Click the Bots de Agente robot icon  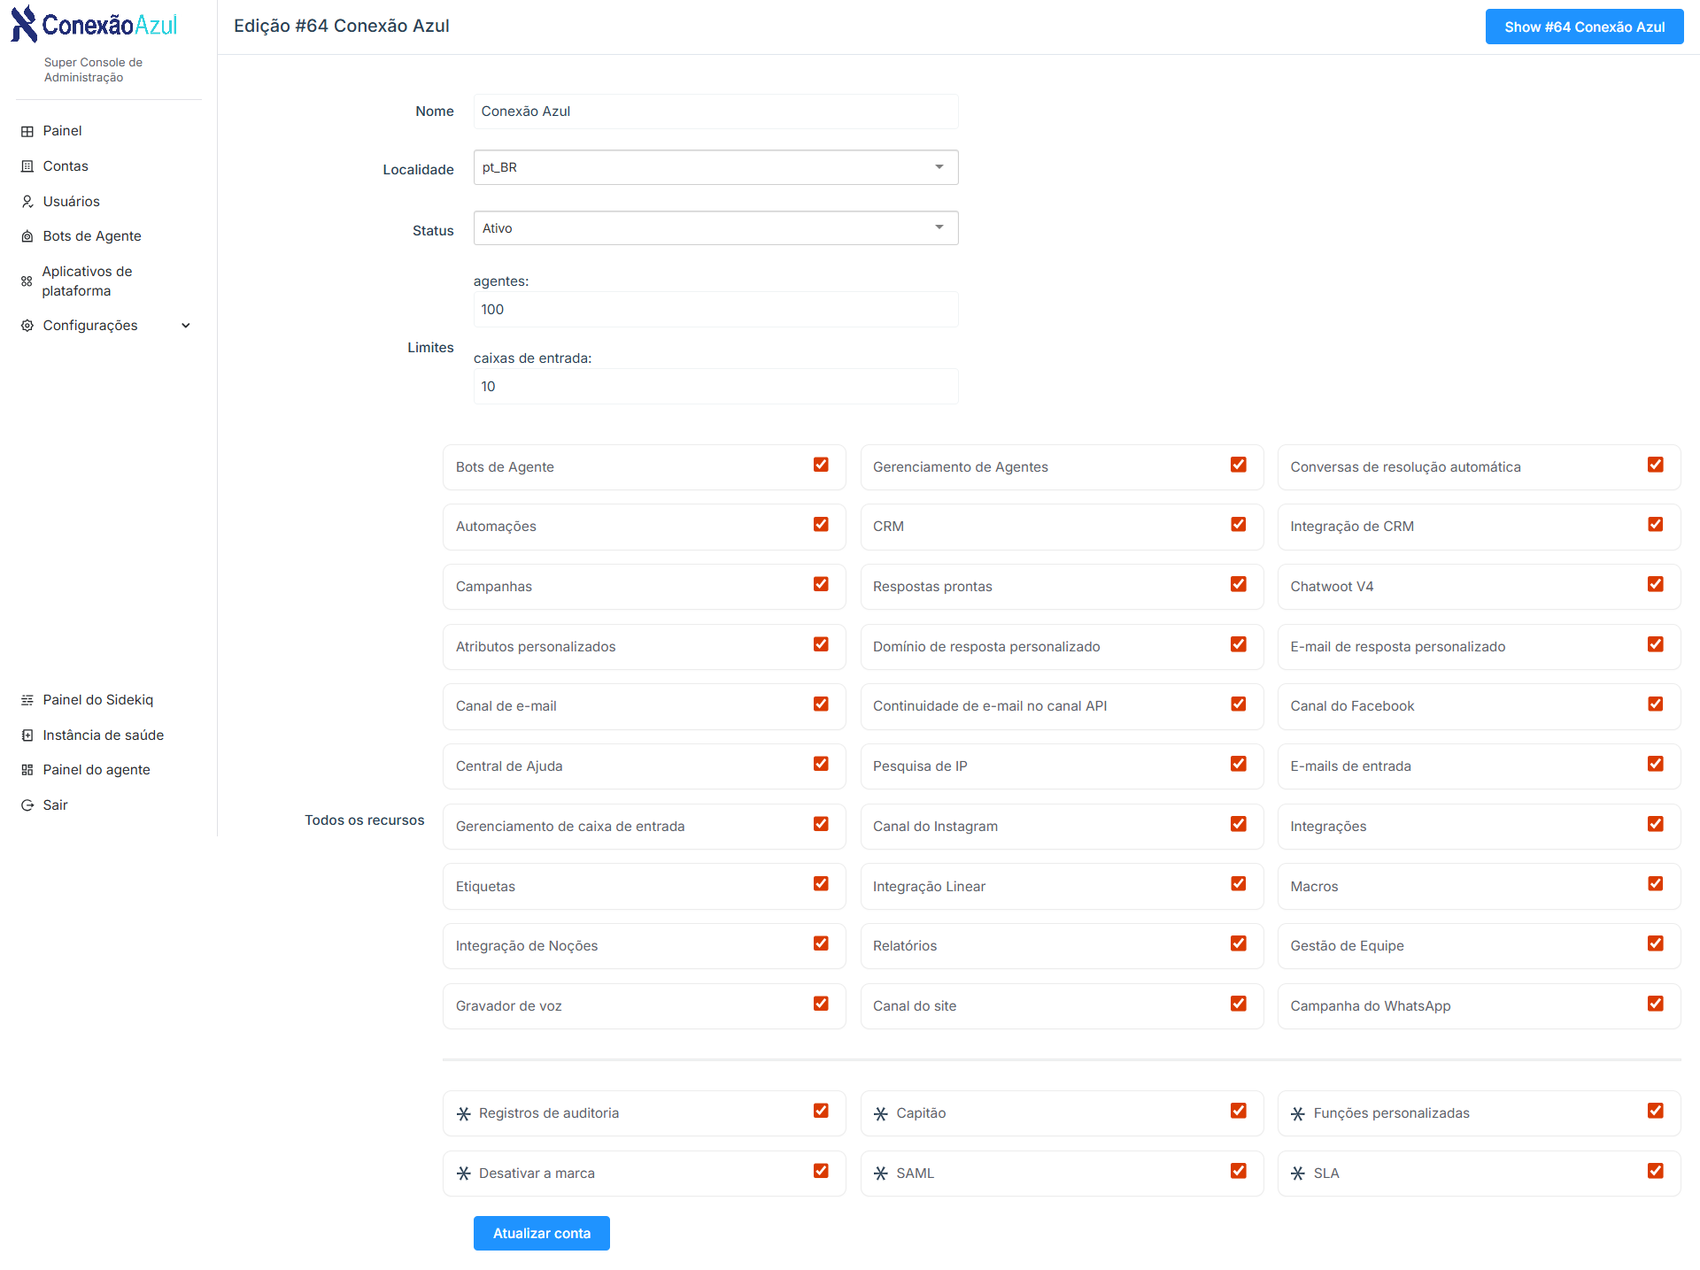(x=27, y=236)
